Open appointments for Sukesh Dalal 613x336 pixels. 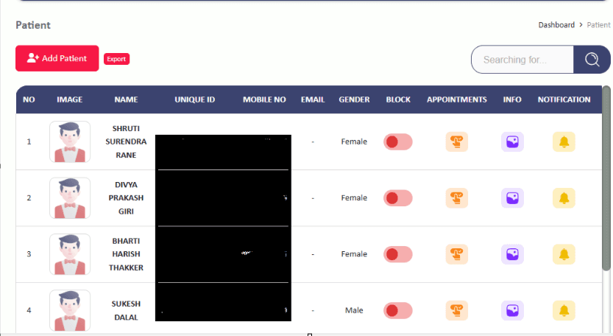click(x=456, y=310)
